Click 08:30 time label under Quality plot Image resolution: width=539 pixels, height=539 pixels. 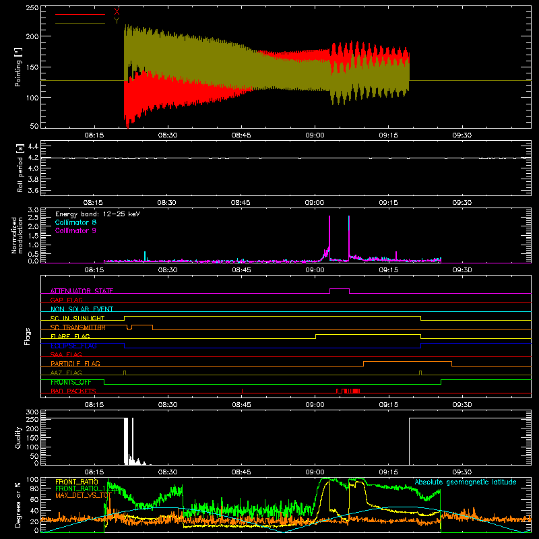tap(168, 472)
